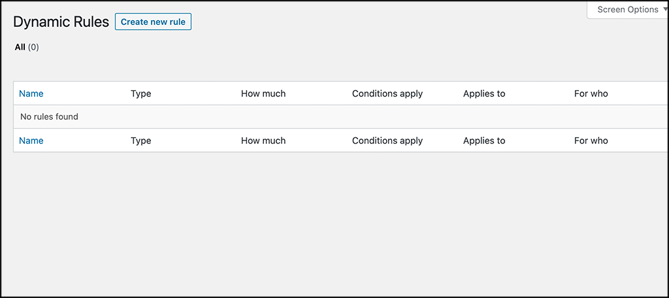
Task: Click How much column footer label
Action: click(x=263, y=141)
